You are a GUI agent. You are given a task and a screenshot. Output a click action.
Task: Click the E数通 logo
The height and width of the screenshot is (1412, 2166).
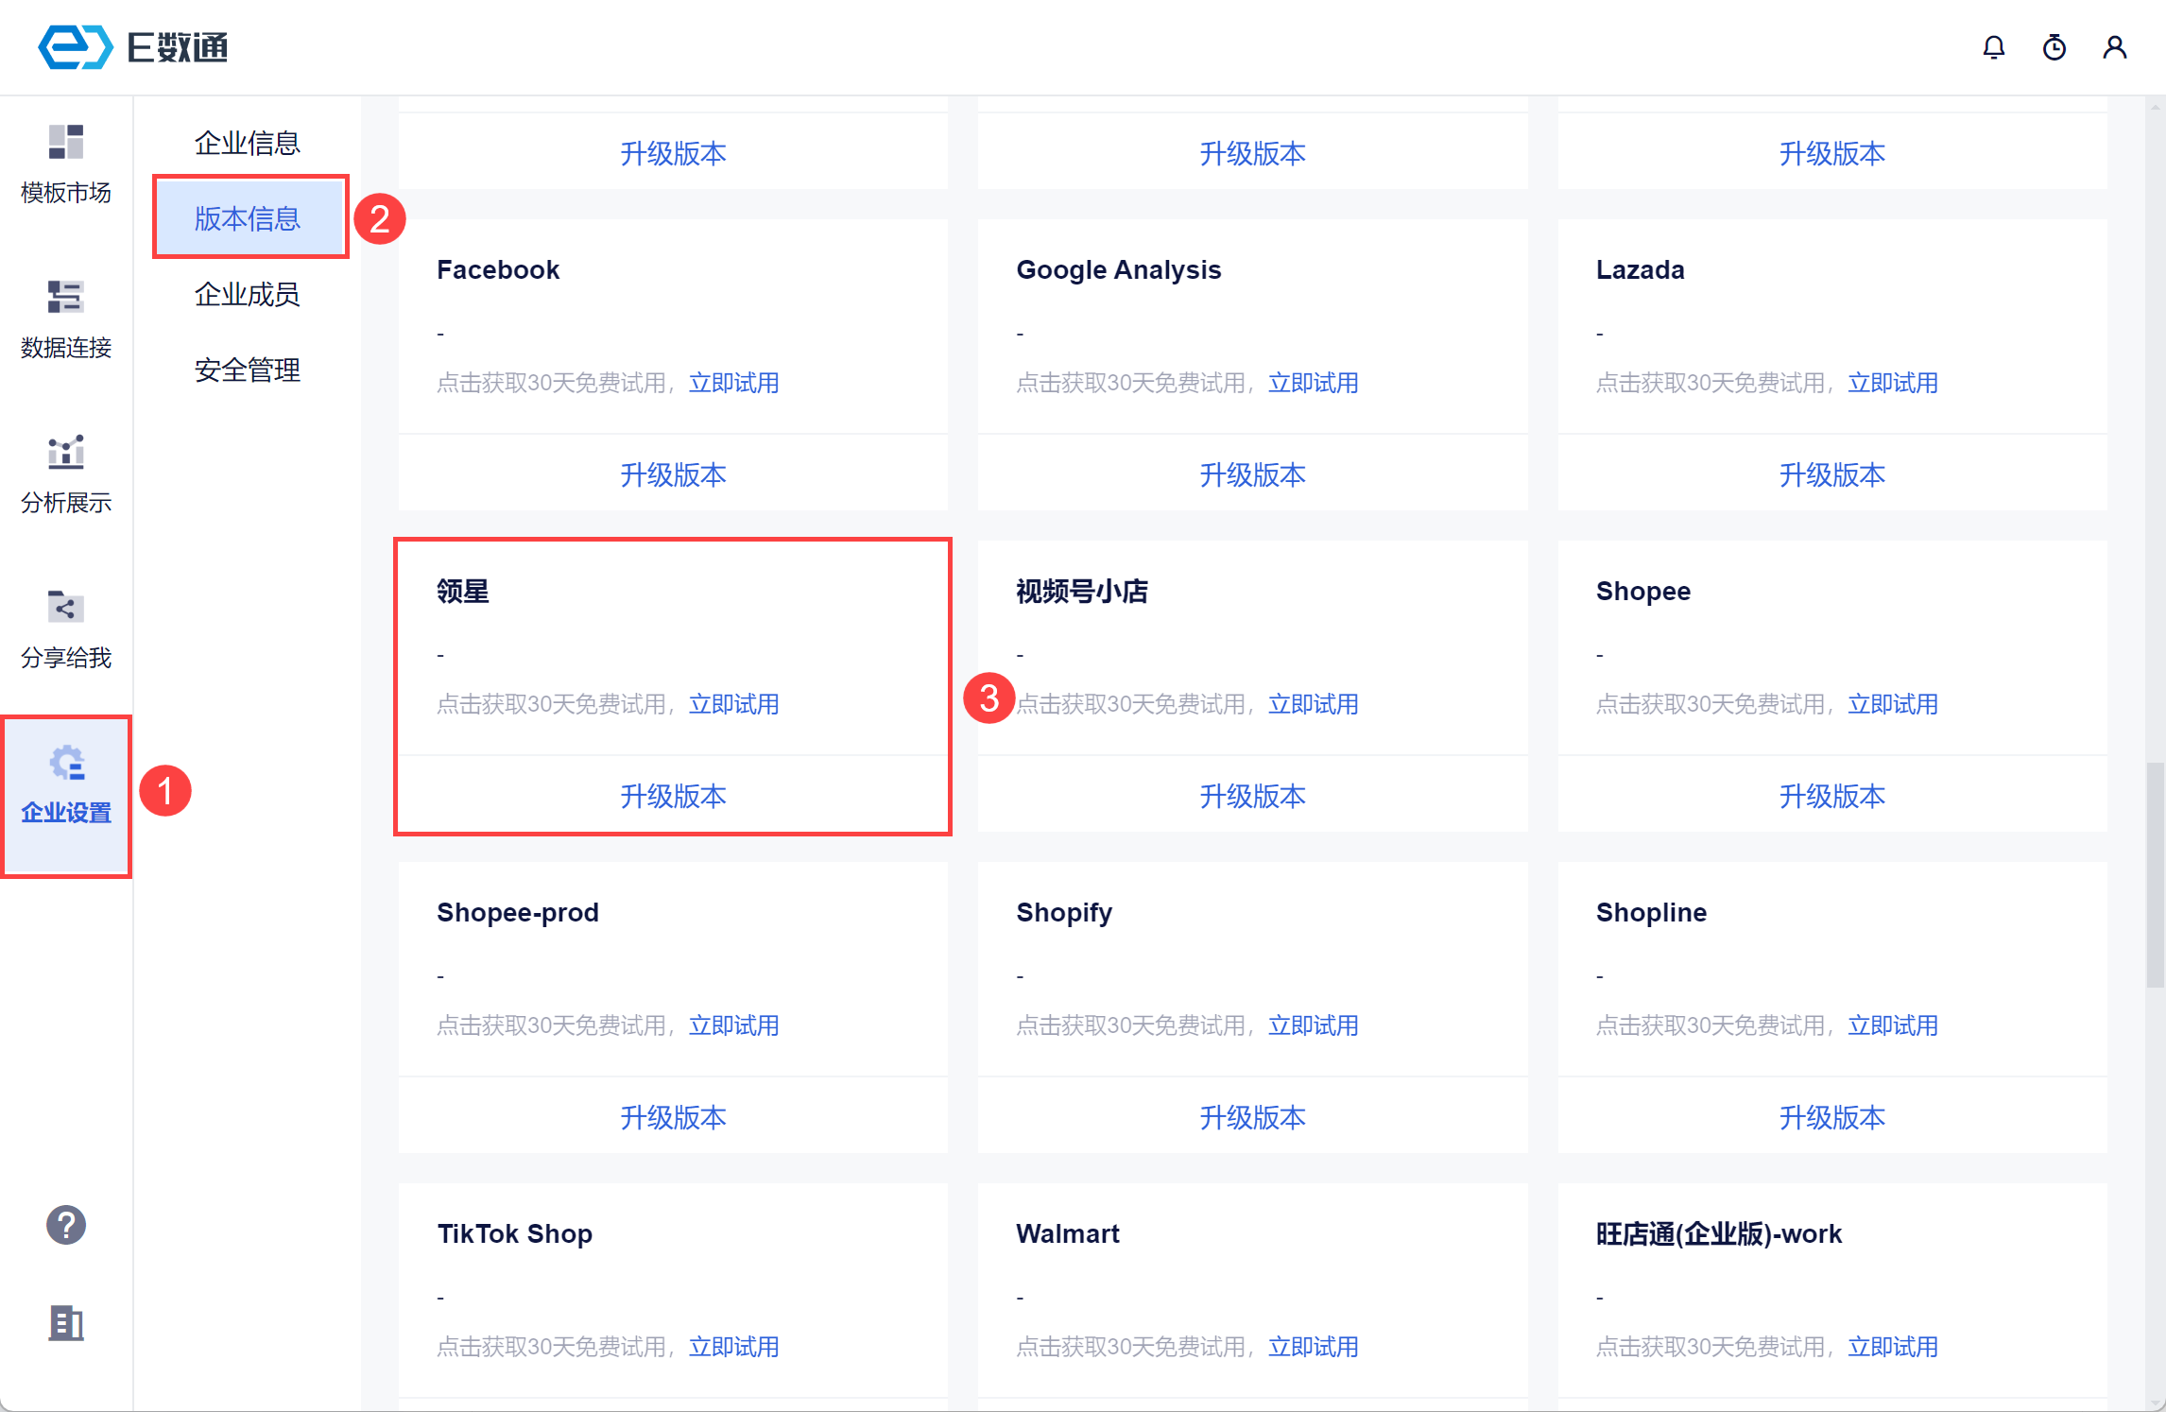coord(133,47)
